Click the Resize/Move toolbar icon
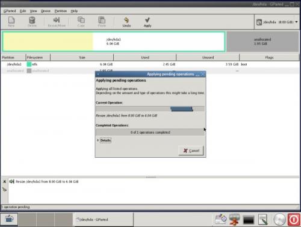Image resolution: width=301 pixels, height=227 pixels. pyautogui.click(x=57, y=22)
